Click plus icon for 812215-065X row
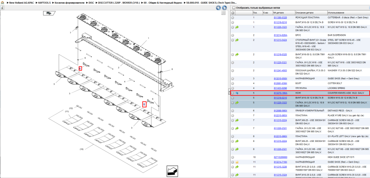The height and width of the screenshot is (178, 370). click(233, 115)
